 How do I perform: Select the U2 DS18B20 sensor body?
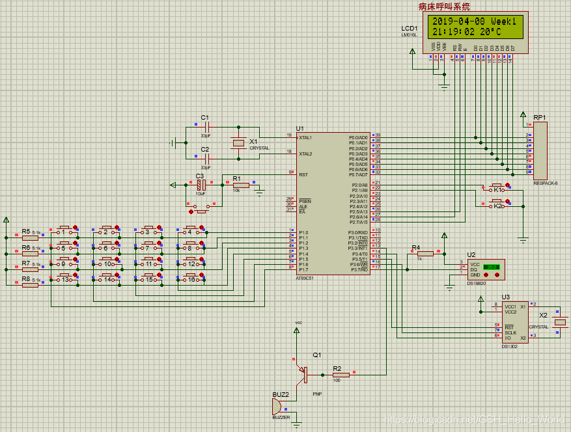click(486, 270)
